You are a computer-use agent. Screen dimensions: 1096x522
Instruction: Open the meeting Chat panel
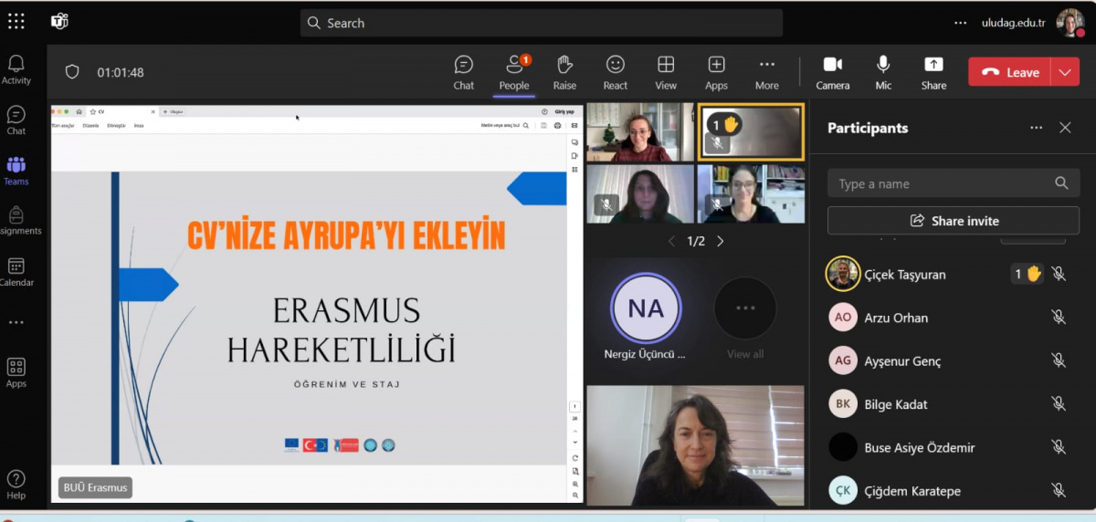click(464, 73)
